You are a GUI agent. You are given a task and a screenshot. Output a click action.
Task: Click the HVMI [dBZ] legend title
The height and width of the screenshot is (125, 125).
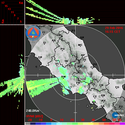coord(34,116)
